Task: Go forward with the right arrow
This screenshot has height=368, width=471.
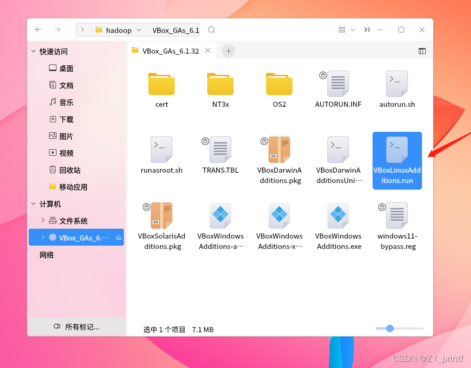Action: (x=57, y=30)
